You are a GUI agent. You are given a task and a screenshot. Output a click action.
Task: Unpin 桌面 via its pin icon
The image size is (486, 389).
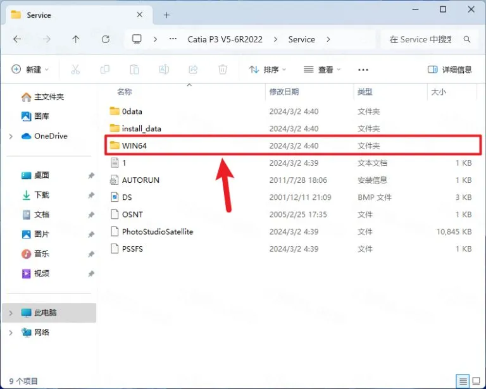click(91, 176)
